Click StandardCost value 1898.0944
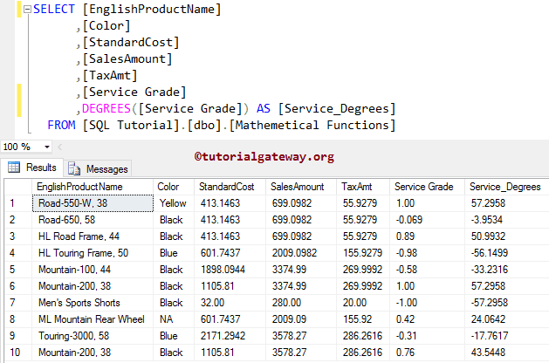The height and width of the screenshot is (363, 549). (x=230, y=270)
